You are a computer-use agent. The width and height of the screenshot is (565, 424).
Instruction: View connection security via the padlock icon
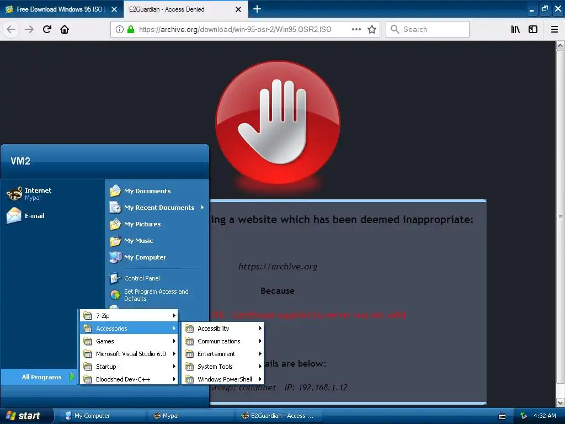[131, 29]
